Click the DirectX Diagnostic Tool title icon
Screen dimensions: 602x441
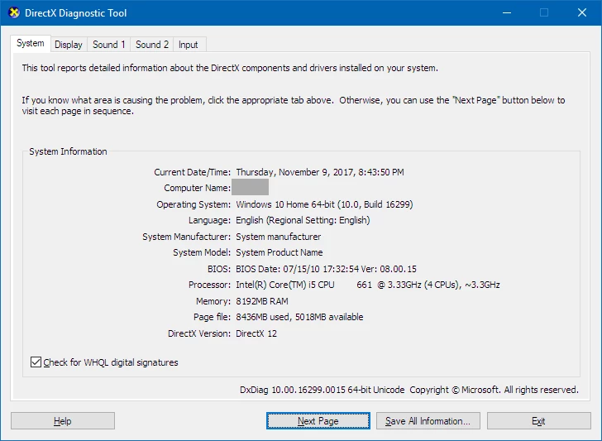14,12
